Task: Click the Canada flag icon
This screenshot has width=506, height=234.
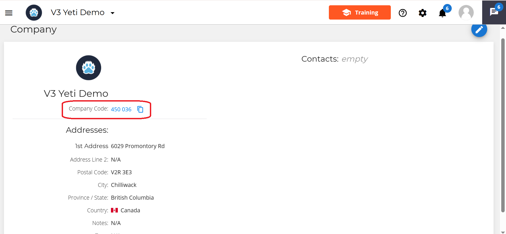Action: [114, 210]
